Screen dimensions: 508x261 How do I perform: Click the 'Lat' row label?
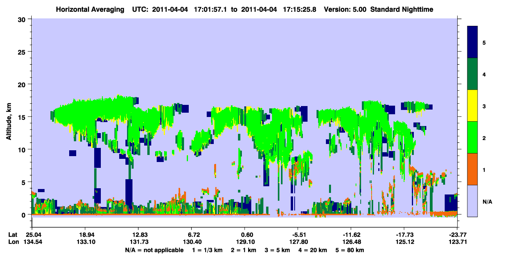[13, 235]
